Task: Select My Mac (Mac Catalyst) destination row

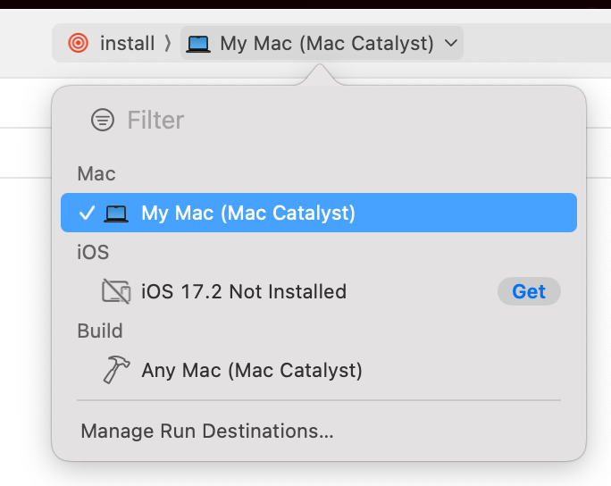Action: point(319,213)
